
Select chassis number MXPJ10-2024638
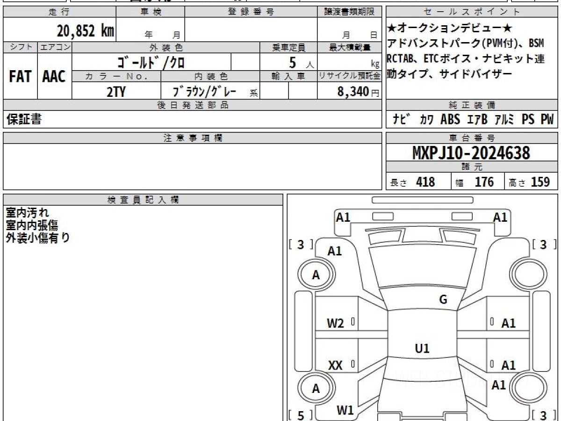pyautogui.click(x=471, y=152)
